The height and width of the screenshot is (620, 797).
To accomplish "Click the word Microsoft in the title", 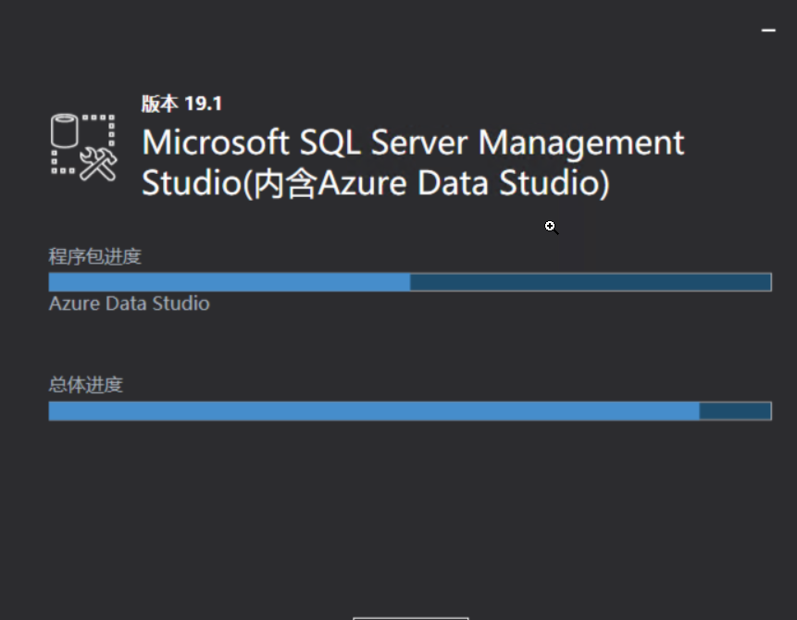I will (x=216, y=143).
